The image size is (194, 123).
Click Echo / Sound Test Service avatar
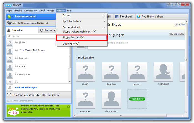click(10, 52)
